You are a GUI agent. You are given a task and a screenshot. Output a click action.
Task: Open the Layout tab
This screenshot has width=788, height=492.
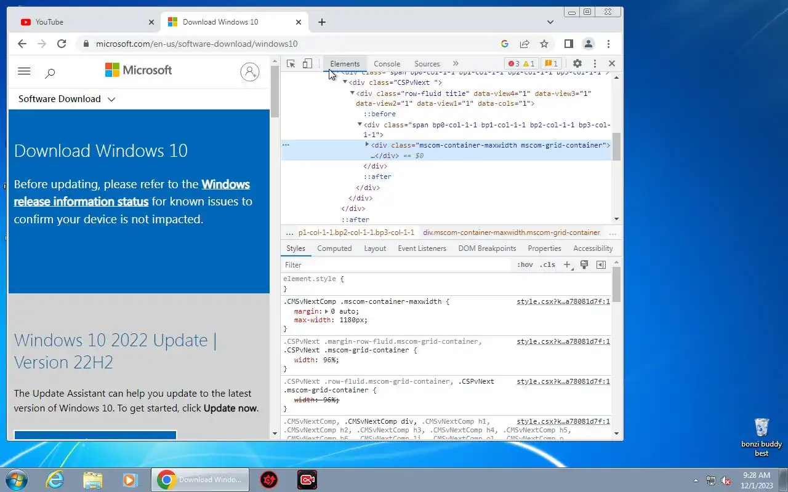375,248
